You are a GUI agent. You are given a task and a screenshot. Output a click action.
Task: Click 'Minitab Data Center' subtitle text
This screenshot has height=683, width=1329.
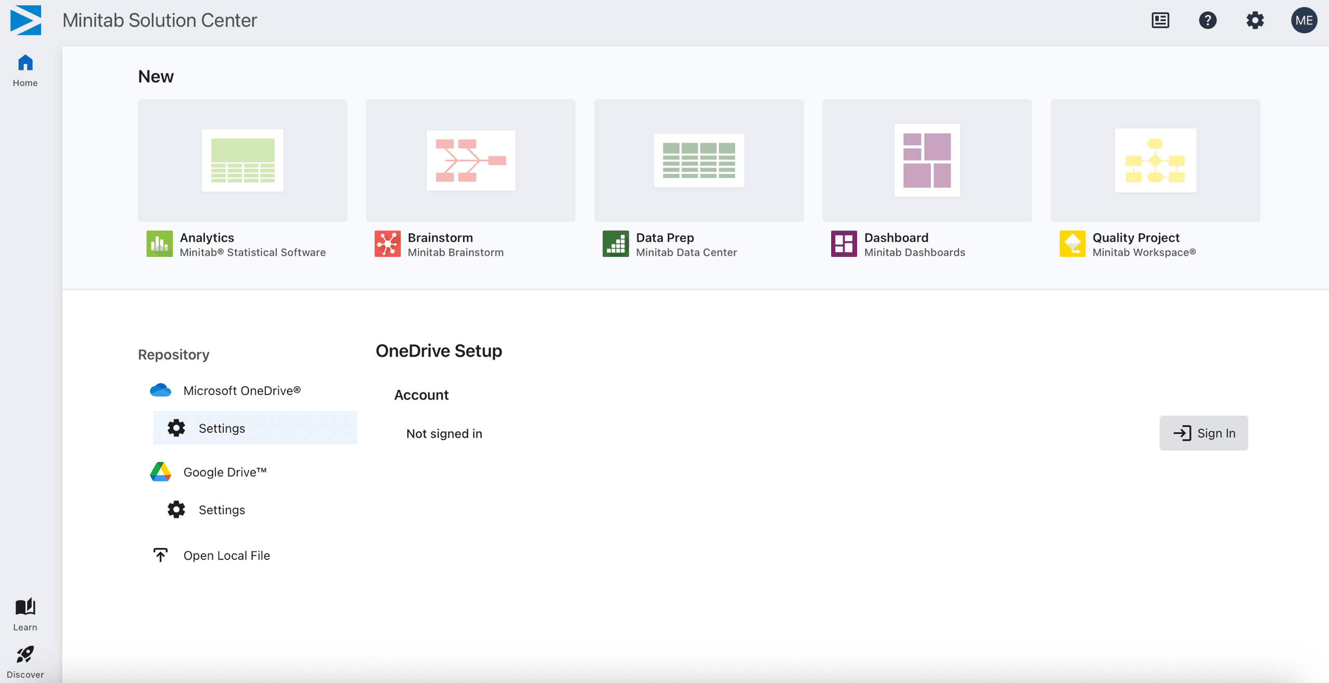[x=686, y=252]
